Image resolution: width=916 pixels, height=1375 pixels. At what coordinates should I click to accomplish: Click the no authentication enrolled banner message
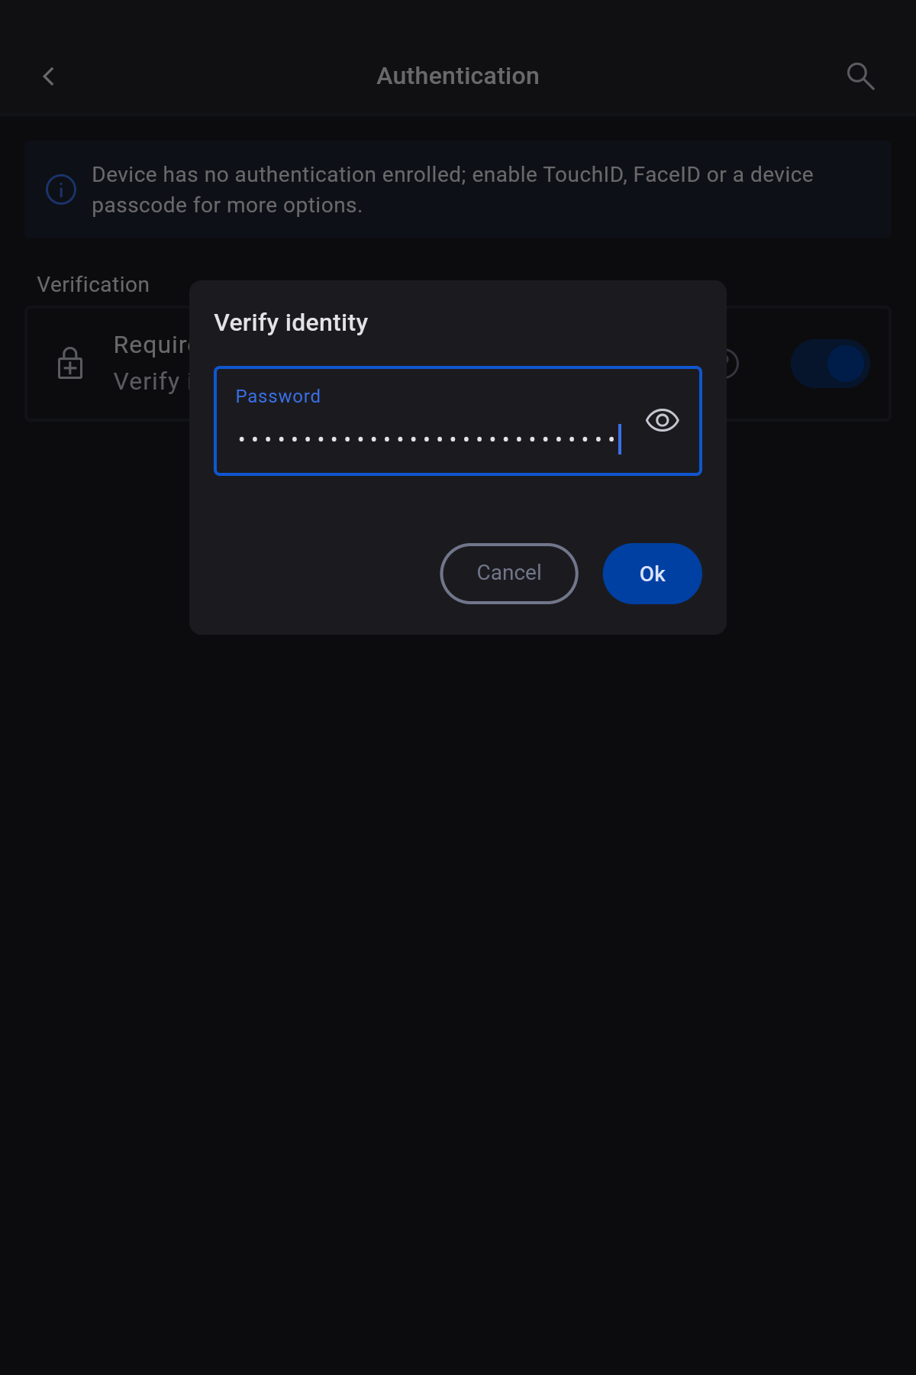tap(453, 189)
